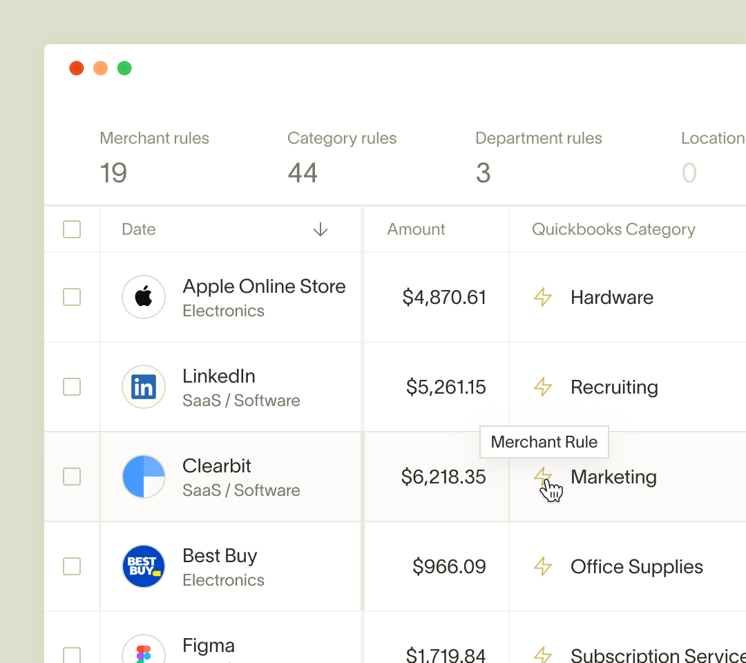The image size is (746, 663).
Task: Click the $6,218.35 amount cell
Action: coord(443,477)
